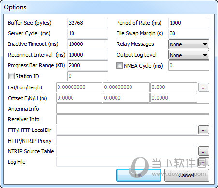Open the Output Log Level dropdown
Screen dimensions: 218x188
[189, 55]
